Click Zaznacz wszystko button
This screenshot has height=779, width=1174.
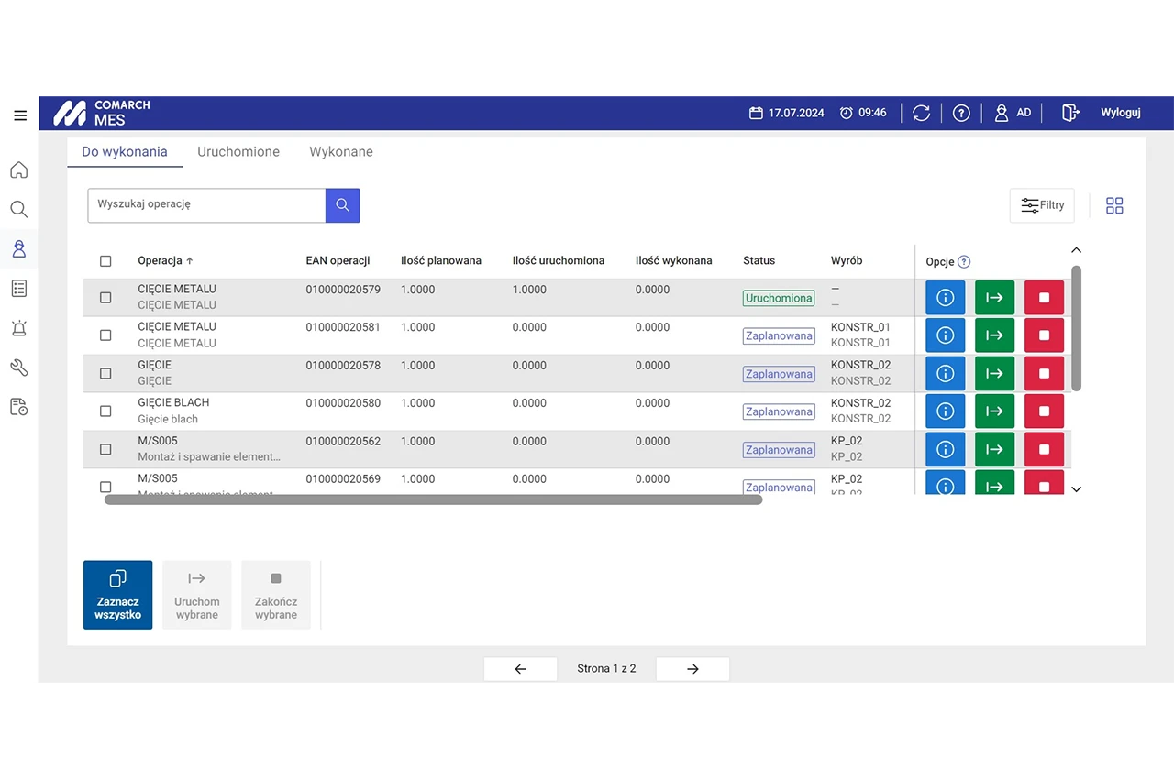coord(117,595)
